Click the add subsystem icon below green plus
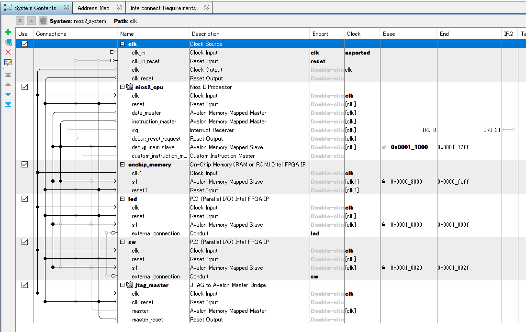 [x=8, y=42]
